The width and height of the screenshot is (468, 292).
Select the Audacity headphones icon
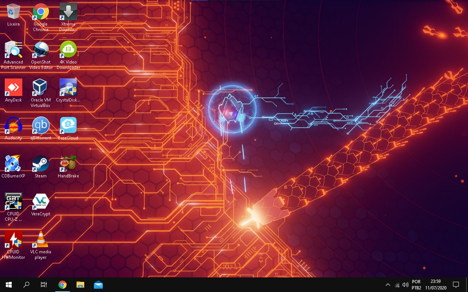[x=14, y=126]
